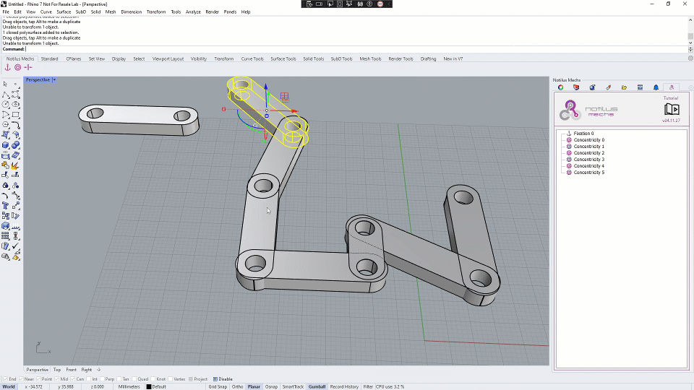This screenshot has height=390, width=694.
Task: Click the anchor Fixation icon in Notilus toolbar
Action: click(7, 67)
